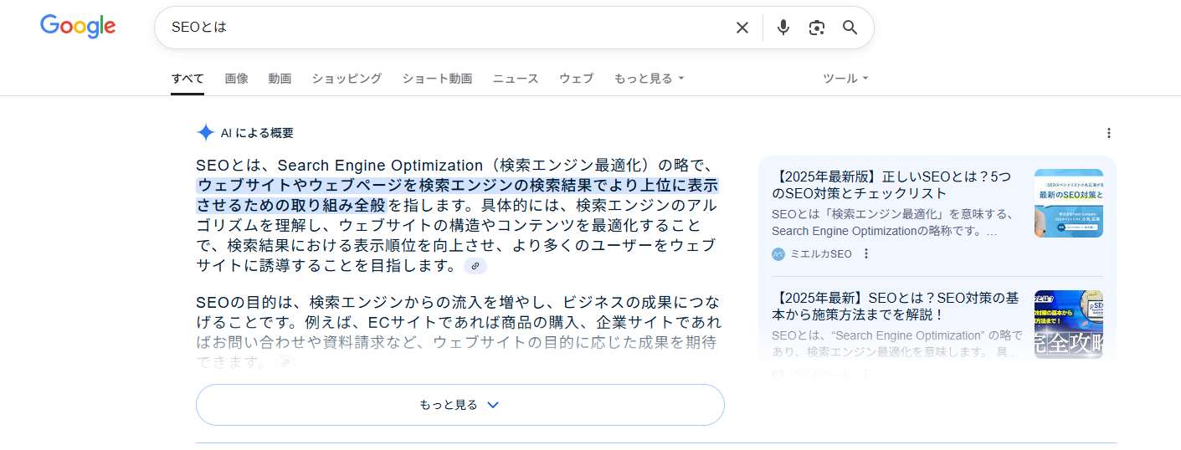Click the 最新のSEO対策 article thumbnail
Image resolution: width=1181 pixels, height=450 pixels.
click(x=1069, y=203)
